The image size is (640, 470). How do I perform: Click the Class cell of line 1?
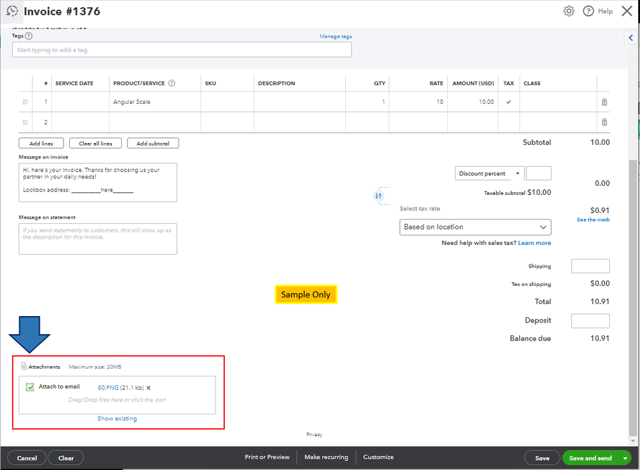pos(558,102)
